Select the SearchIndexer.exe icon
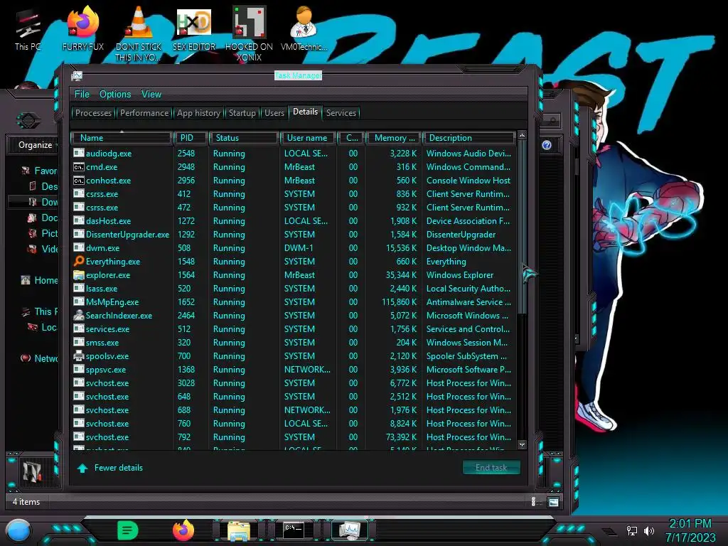The image size is (728, 546). [x=79, y=315]
